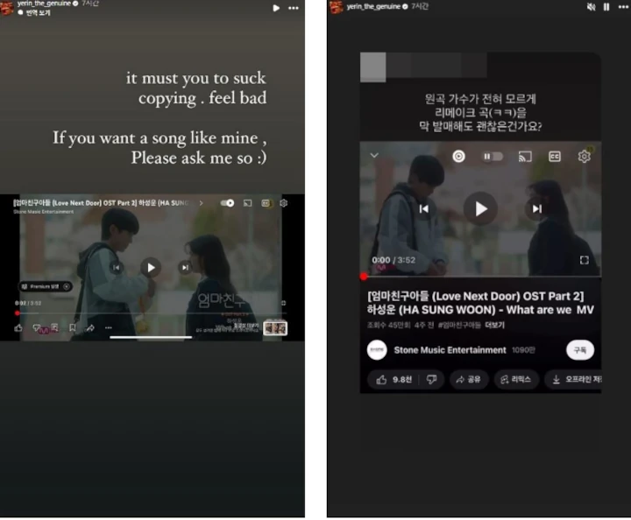This screenshot has height=520, width=631.
Task: Toggle autoplay switch in left landscape player
Action: [227, 203]
